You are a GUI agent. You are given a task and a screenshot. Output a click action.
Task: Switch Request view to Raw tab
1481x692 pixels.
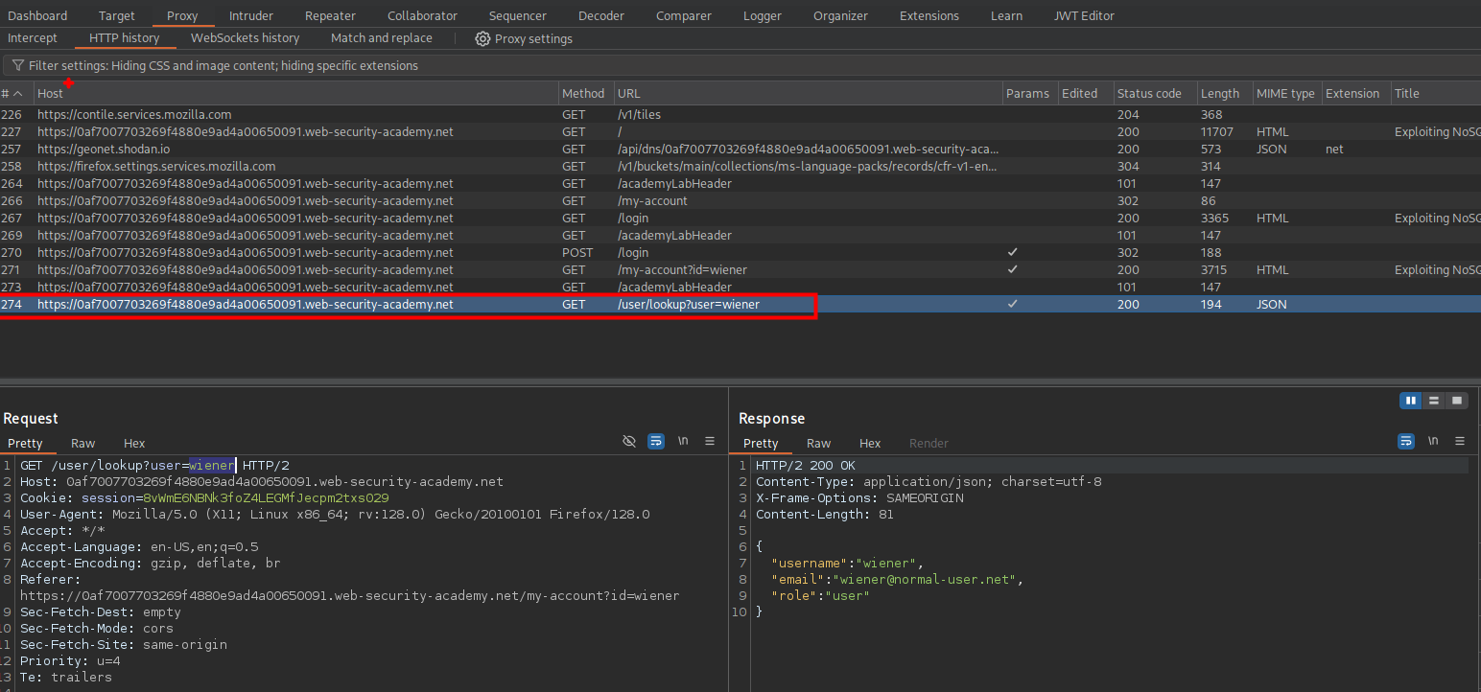tap(83, 443)
